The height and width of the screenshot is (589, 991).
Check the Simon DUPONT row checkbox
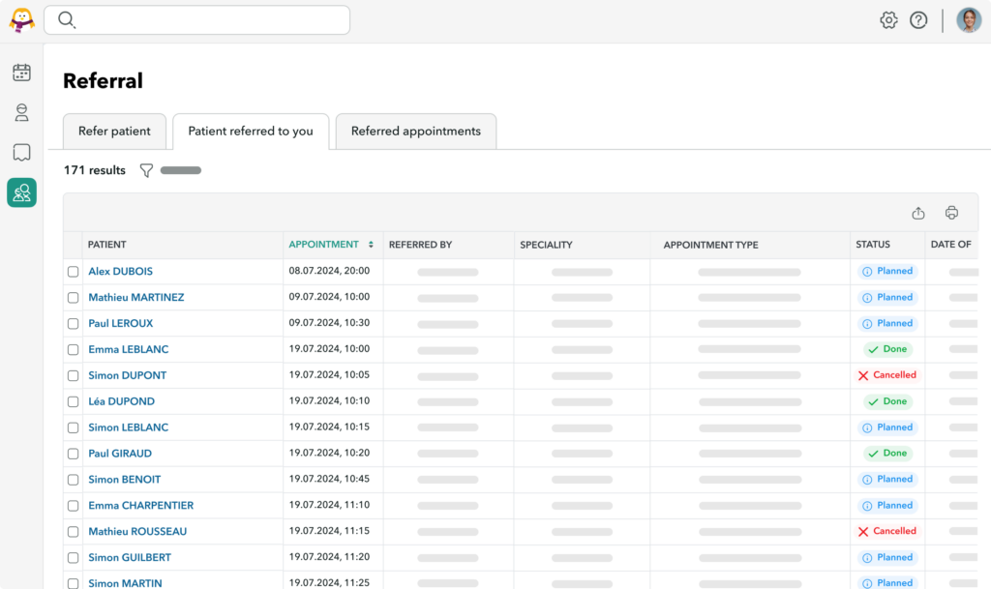[74, 375]
